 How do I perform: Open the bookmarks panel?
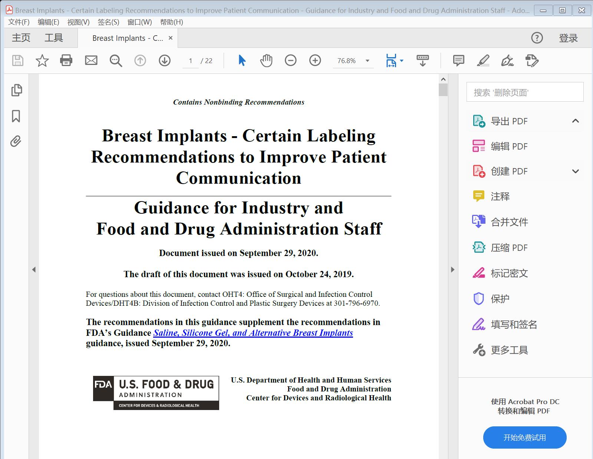click(16, 116)
